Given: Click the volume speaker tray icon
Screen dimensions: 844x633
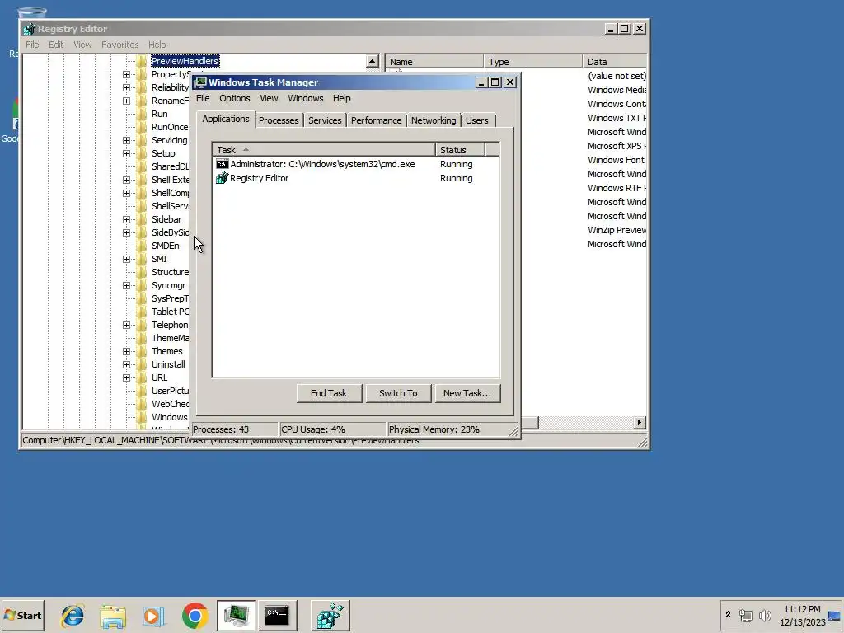Looking at the screenshot, I should (765, 615).
